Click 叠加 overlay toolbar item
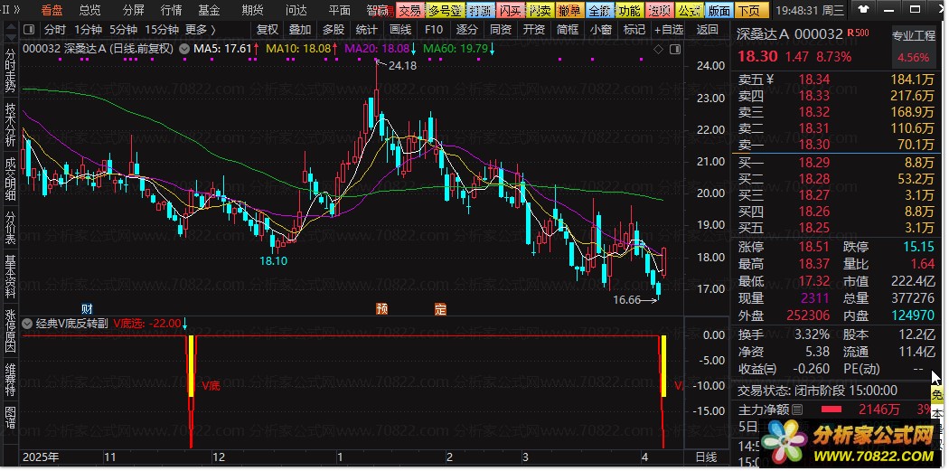Screen dimensions: 949x471 coord(299,30)
